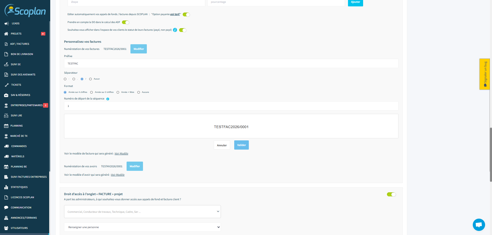The width and height of the screenshot is (492, 235).
Task: Click the Projets house icon
Action: click(x=6, y=34)
